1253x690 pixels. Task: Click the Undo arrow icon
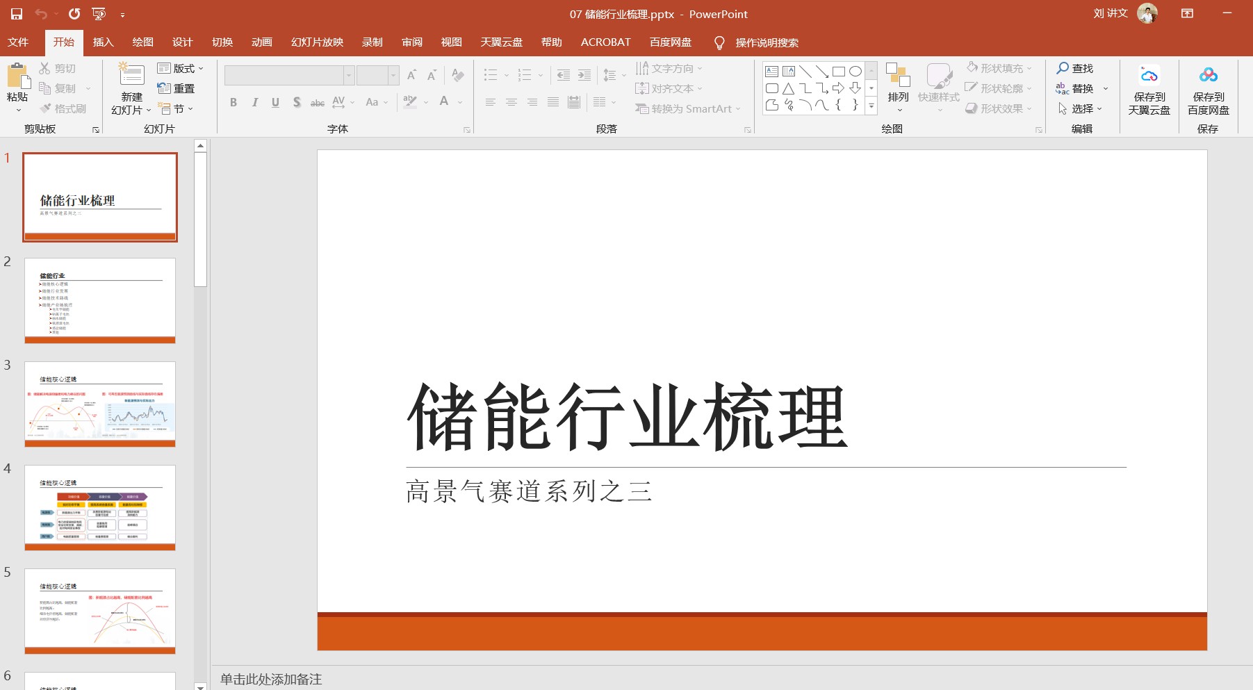(x=41, y=14)
